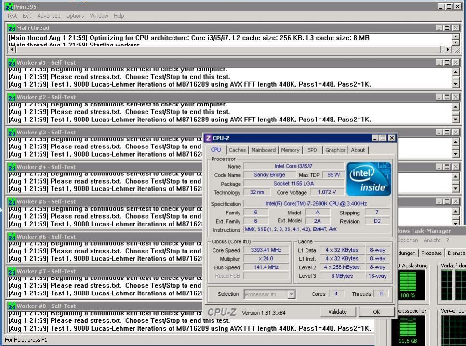Maximize the Worker #4 window
466x346 pixels.
(x=447, y=167)
